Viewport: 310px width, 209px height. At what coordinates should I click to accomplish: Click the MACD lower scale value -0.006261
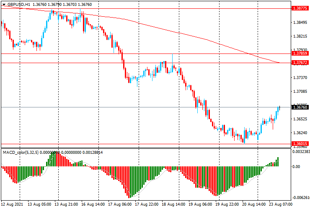coord(301,198)
